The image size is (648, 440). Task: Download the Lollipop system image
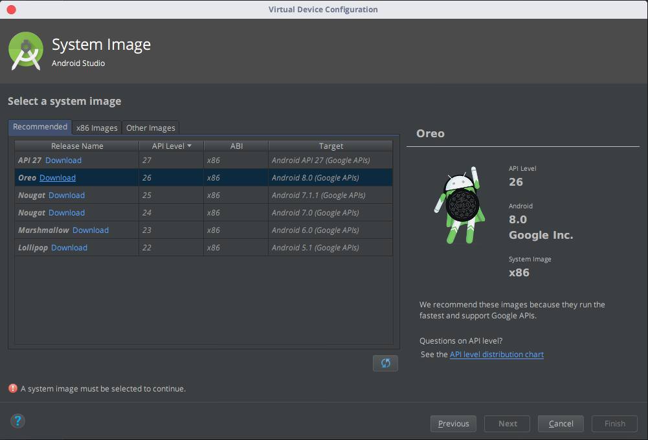[69, 247]
